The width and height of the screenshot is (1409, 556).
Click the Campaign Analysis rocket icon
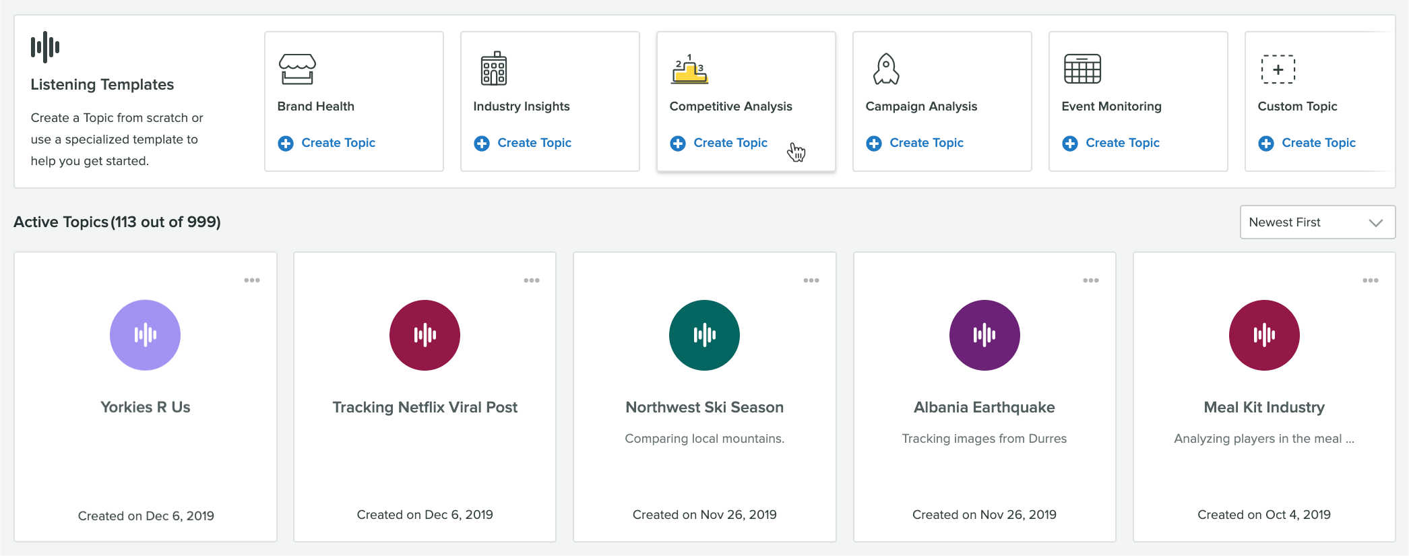point(886,69)
